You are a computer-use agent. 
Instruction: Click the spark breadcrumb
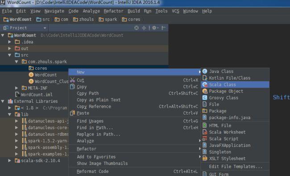tap(108, 20)
